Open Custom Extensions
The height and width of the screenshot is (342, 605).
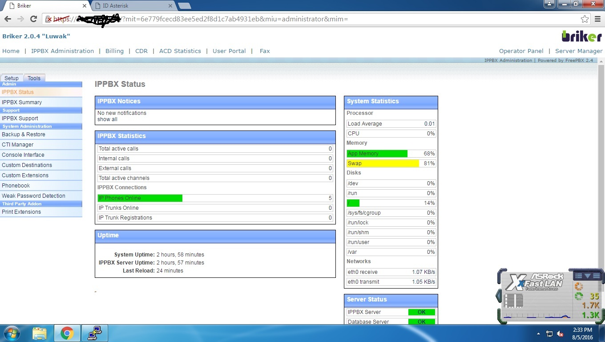tap(41, 175)
